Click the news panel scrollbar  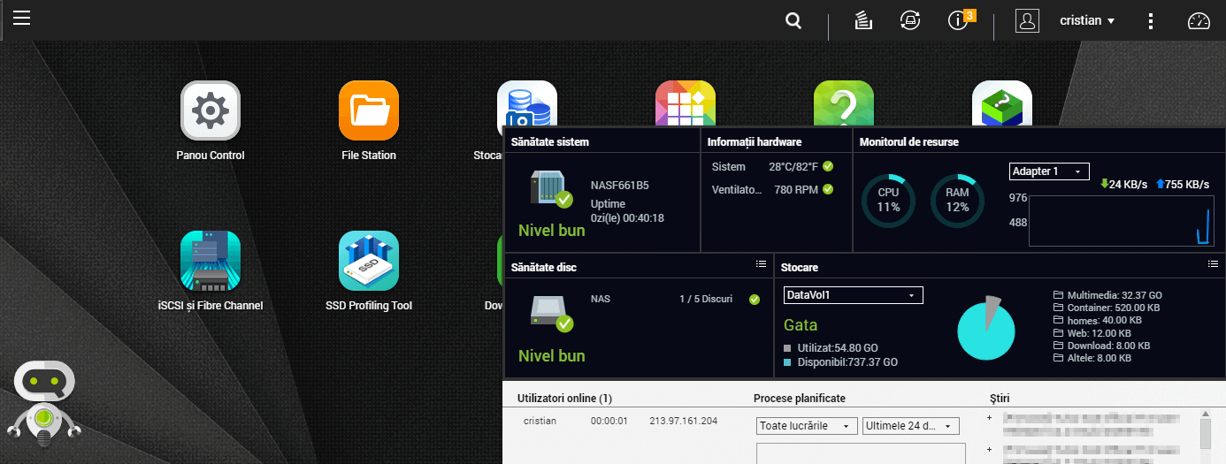pos(1205,433)
